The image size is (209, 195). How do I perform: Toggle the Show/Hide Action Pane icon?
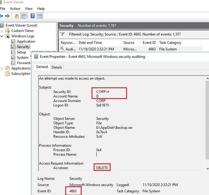click(40, 16)
